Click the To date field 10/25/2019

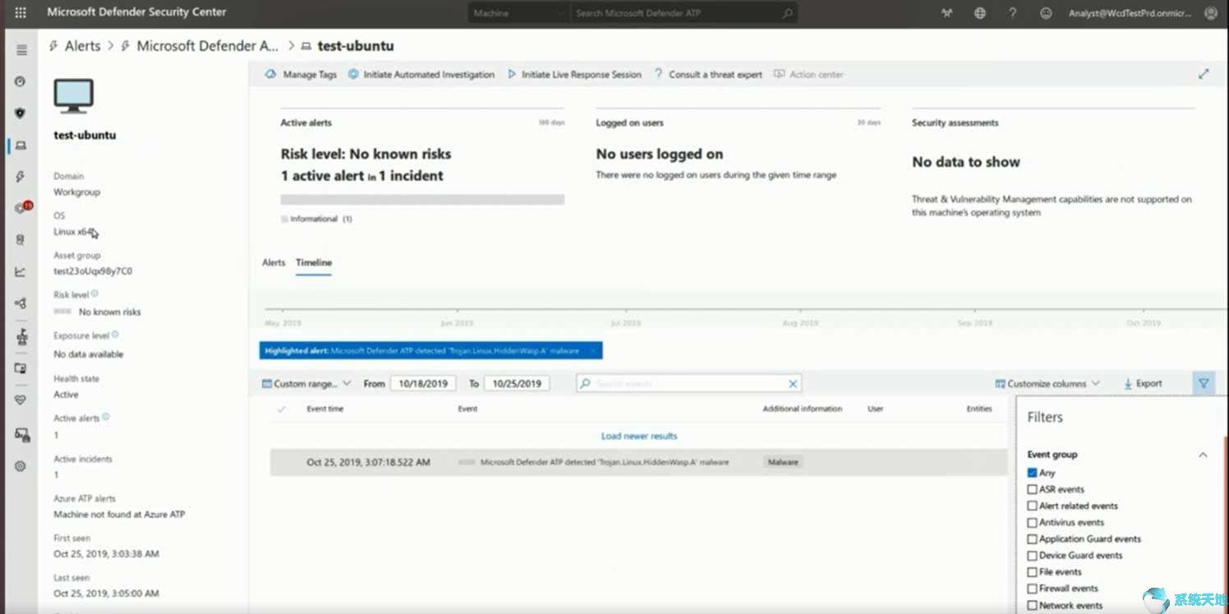(517, 383)
